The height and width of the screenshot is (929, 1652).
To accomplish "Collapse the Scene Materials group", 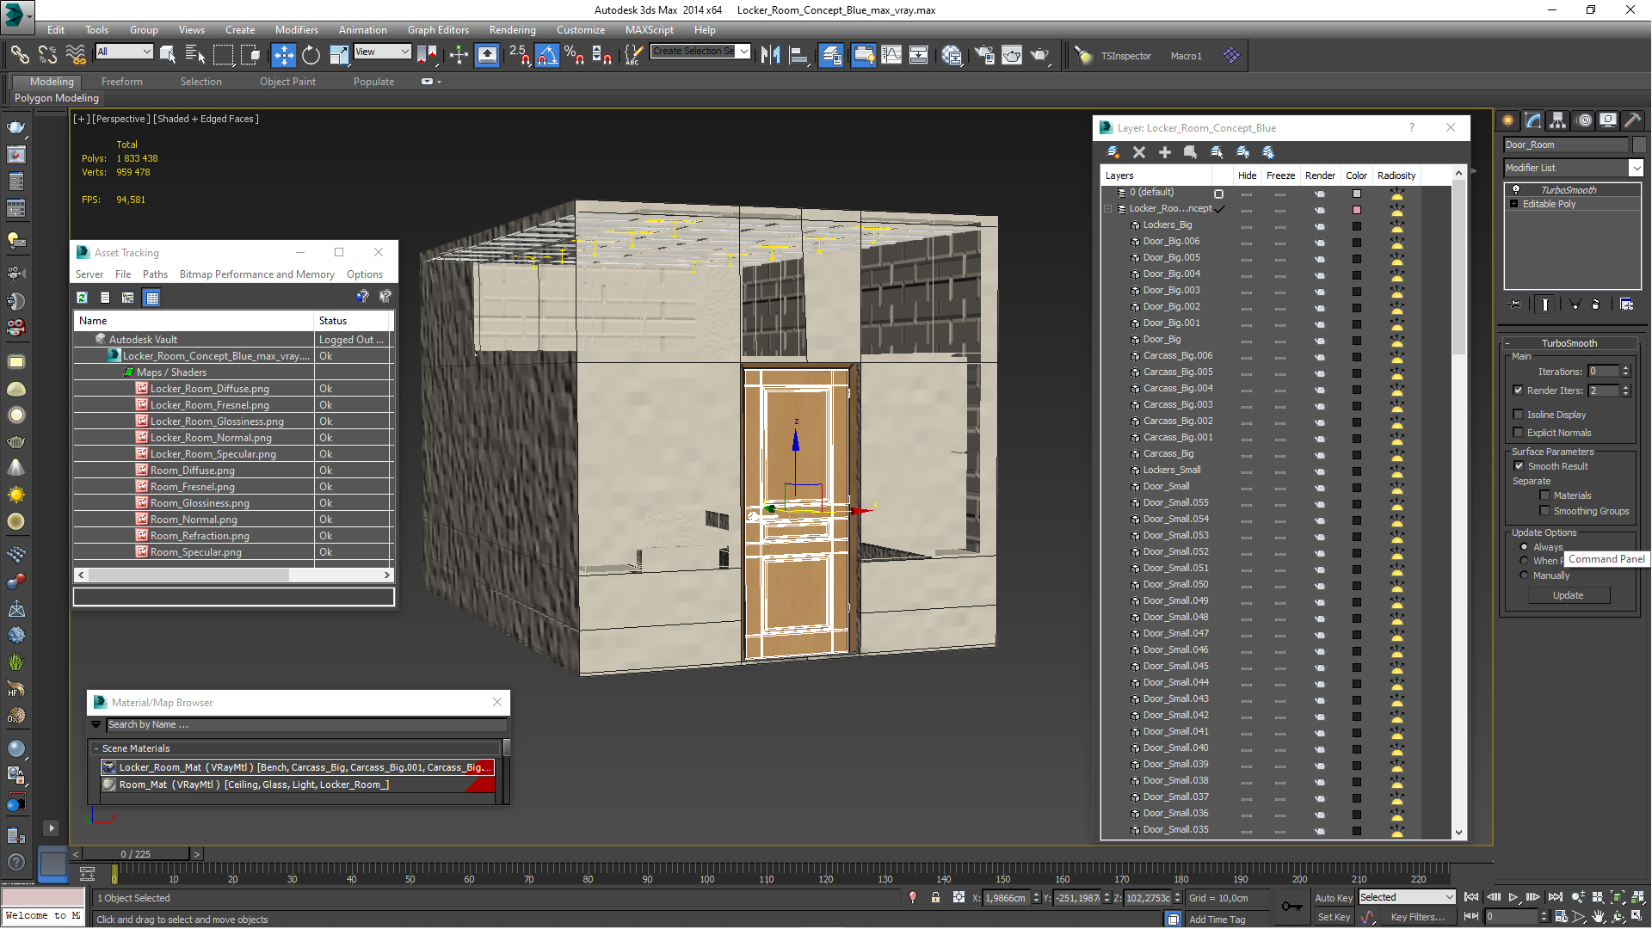I will [96, 748].
